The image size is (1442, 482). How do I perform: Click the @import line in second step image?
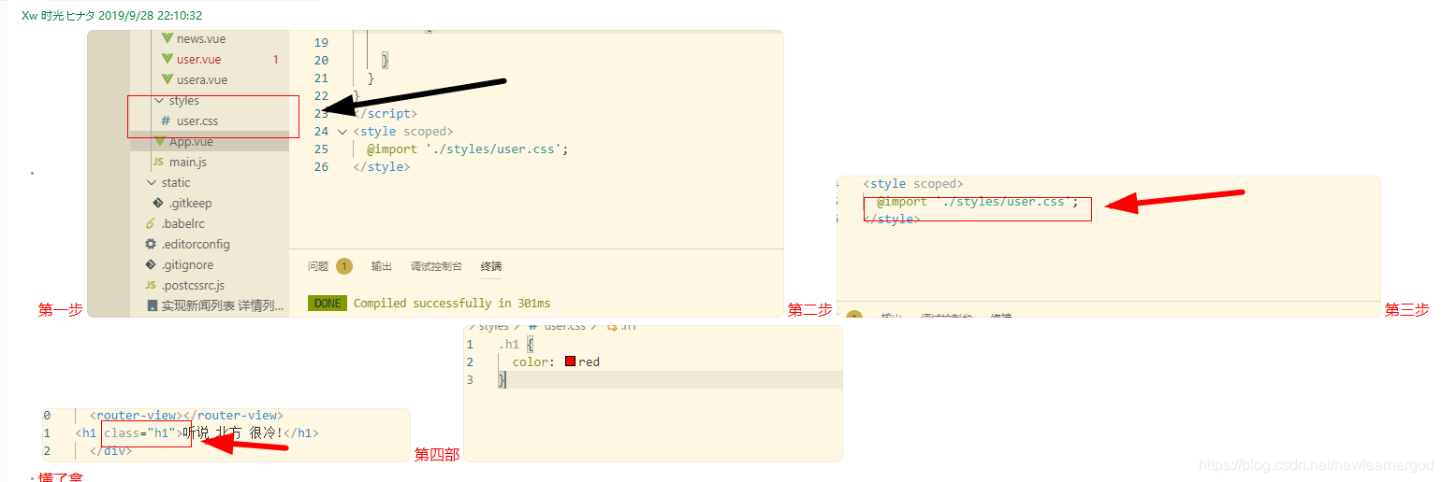coord(978,202)
